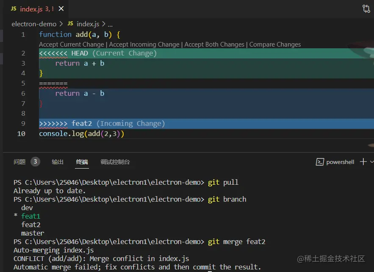Viewport: 374px width, 272px height.
Task: Click Accept Both Changes link
Action: click(214, 44)
